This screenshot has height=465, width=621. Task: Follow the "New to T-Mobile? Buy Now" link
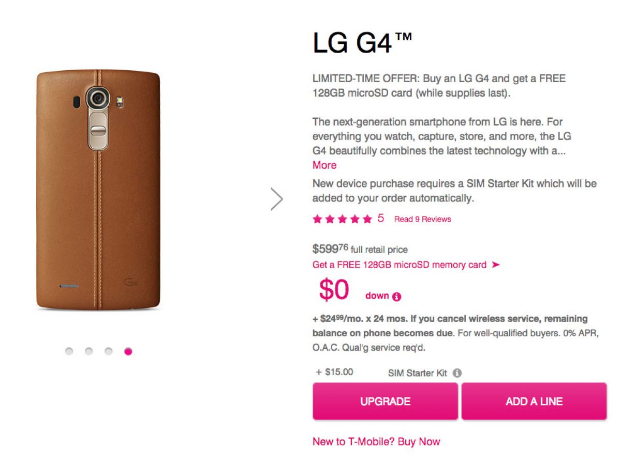tap(376, 442)
